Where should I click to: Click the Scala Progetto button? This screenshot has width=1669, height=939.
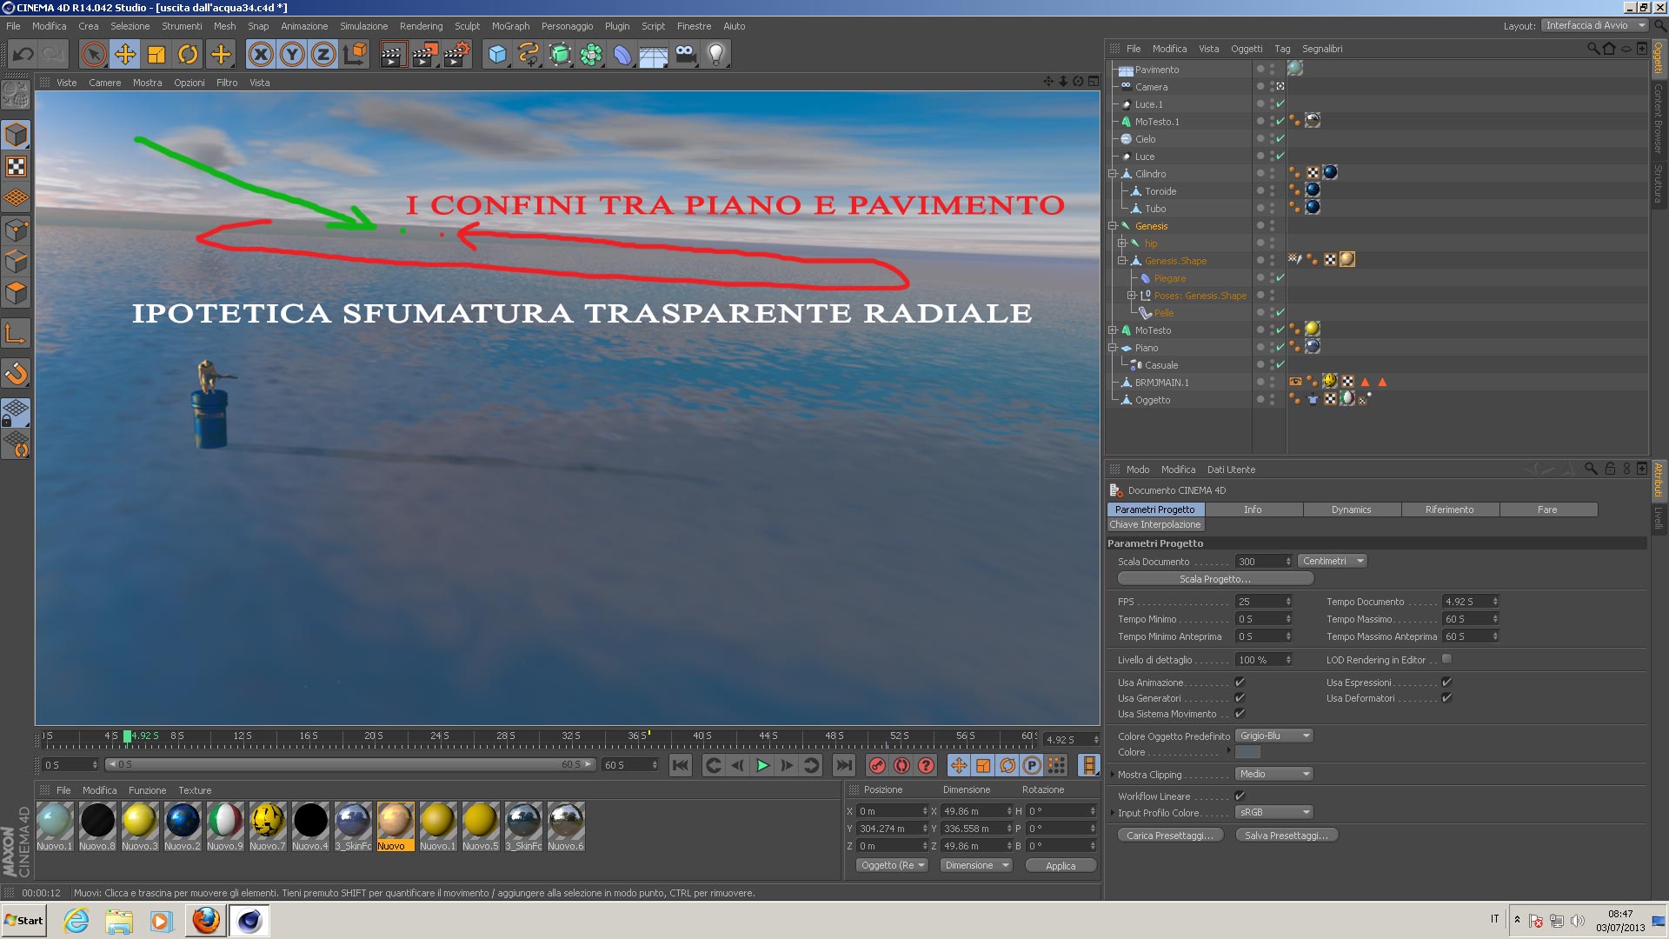(x=1214, y=579)
